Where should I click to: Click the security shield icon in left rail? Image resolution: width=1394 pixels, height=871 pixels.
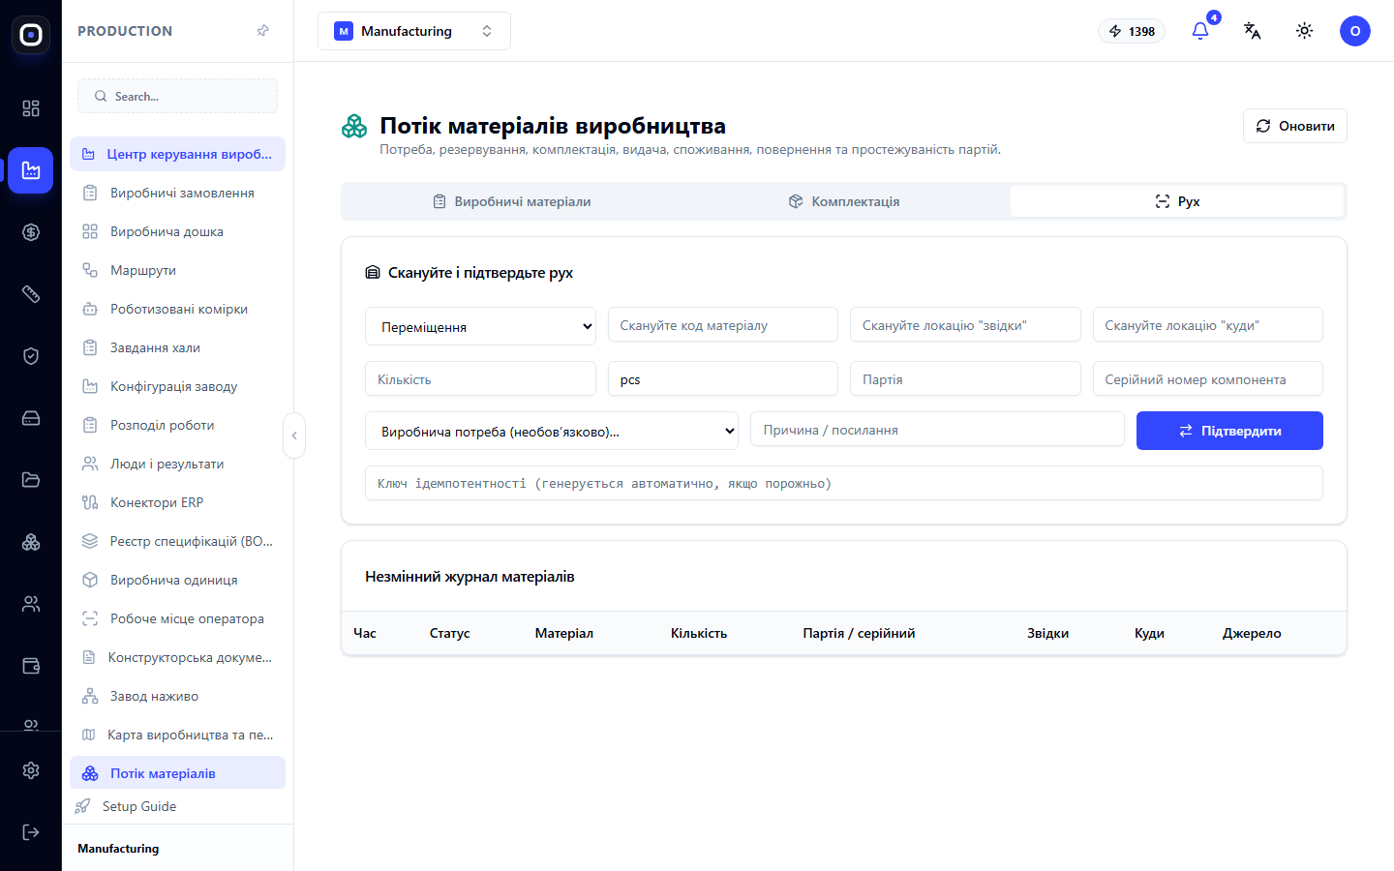(31, 356)
